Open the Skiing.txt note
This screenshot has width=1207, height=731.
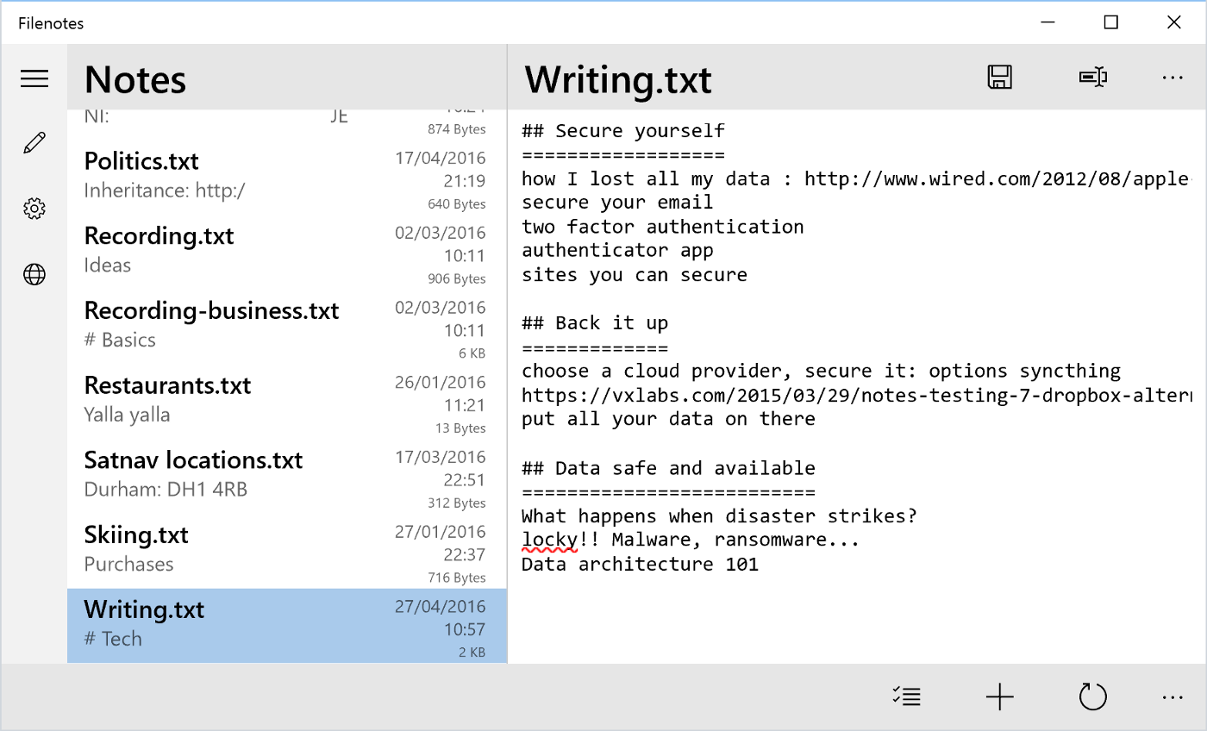287,552
